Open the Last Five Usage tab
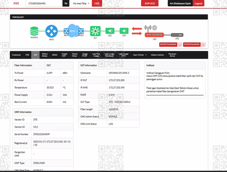The height and width of the screenshot is (172, 227). coord(96,55)
